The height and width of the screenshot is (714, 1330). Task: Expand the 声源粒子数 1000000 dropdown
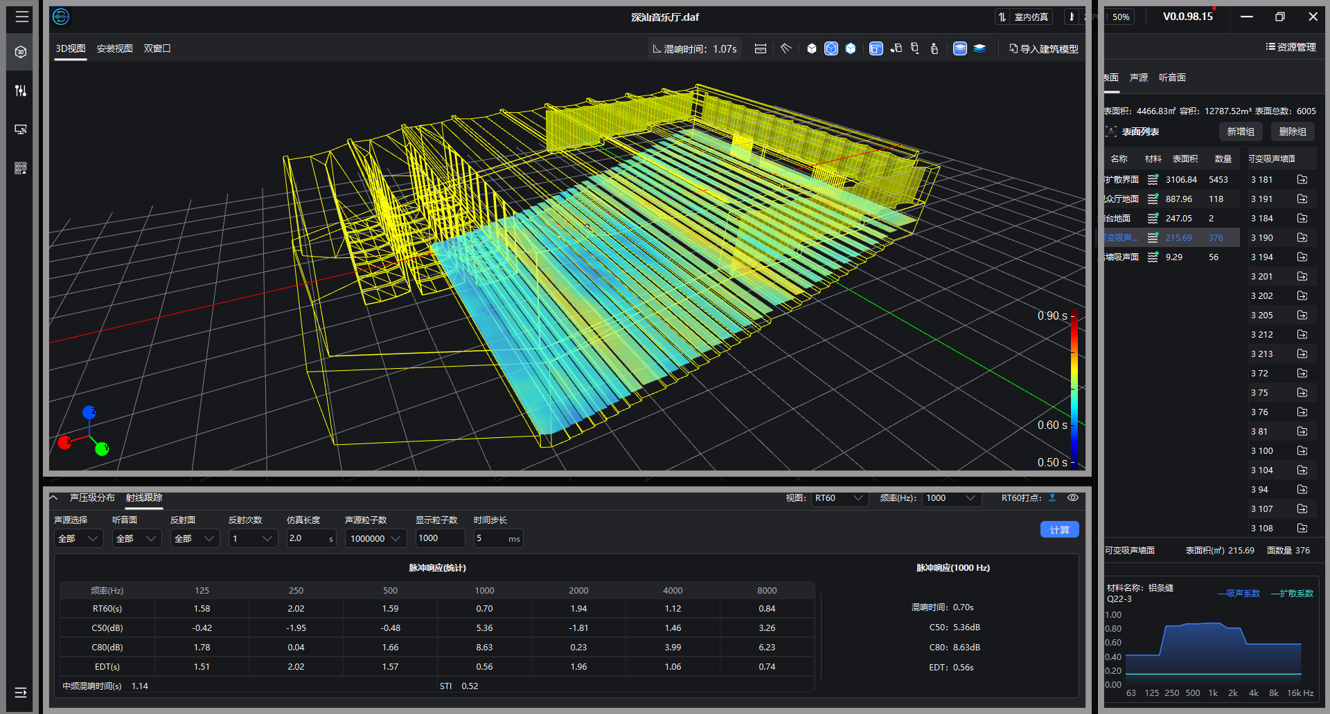pyautogui.click(x=375, y=538)
